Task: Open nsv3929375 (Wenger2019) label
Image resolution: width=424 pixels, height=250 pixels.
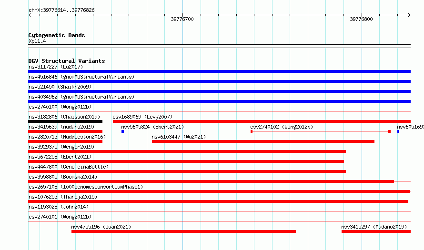Action: (61, 147)
